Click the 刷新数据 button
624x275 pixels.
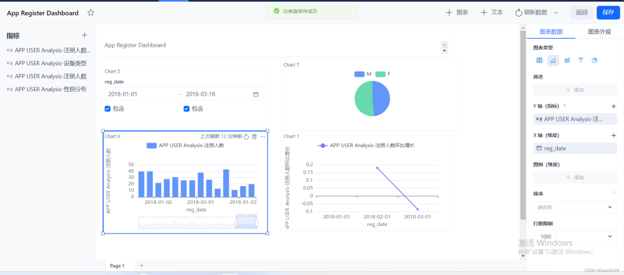coord(532,13)
